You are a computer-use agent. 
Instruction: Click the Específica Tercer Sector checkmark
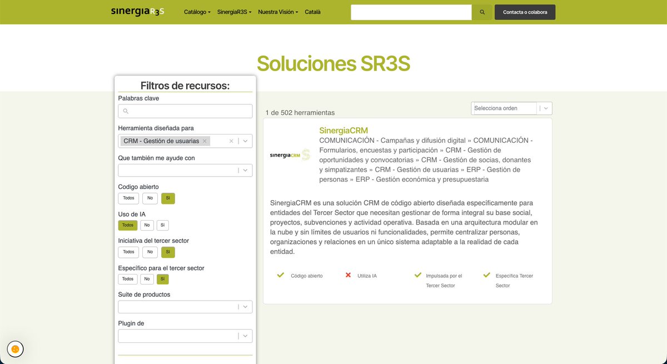click(x=487, y=275)
